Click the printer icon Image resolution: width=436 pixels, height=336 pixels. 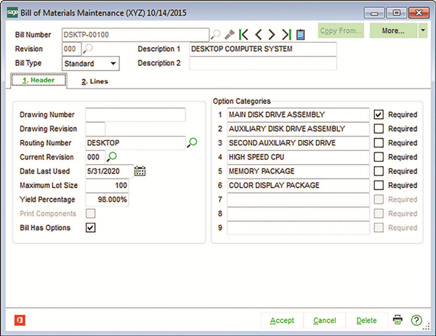397,320
